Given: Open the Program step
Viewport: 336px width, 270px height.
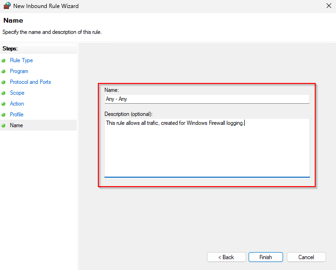Looking at the screenshot, I should pos(19,71).
